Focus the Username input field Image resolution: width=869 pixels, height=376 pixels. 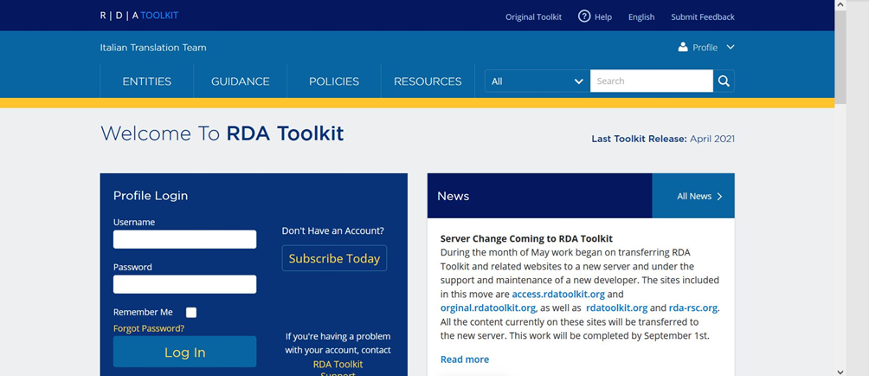click(185, 240)
